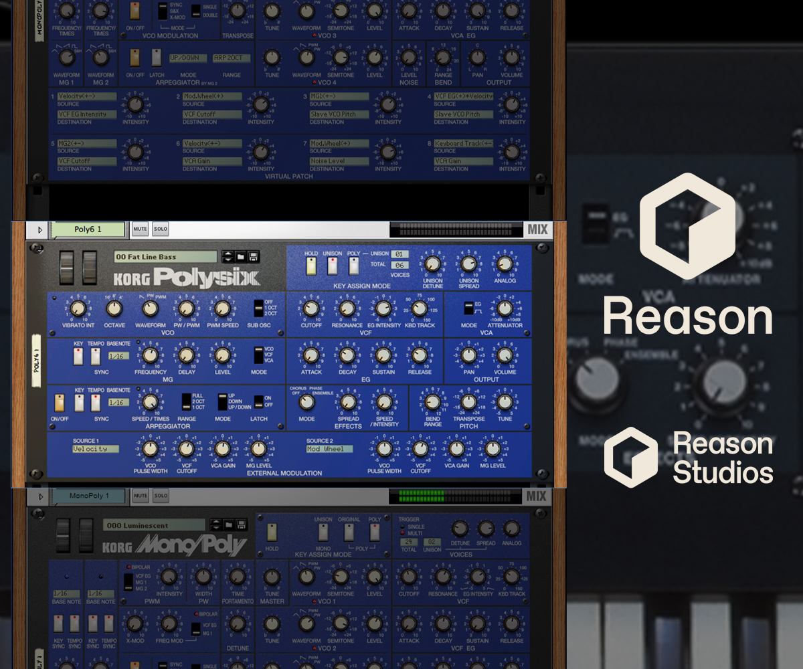Open Mono/Poly arpeggiator UP/DOWN mode display
The width and height of the screenshot is (803, 669).
pos(188,58)
